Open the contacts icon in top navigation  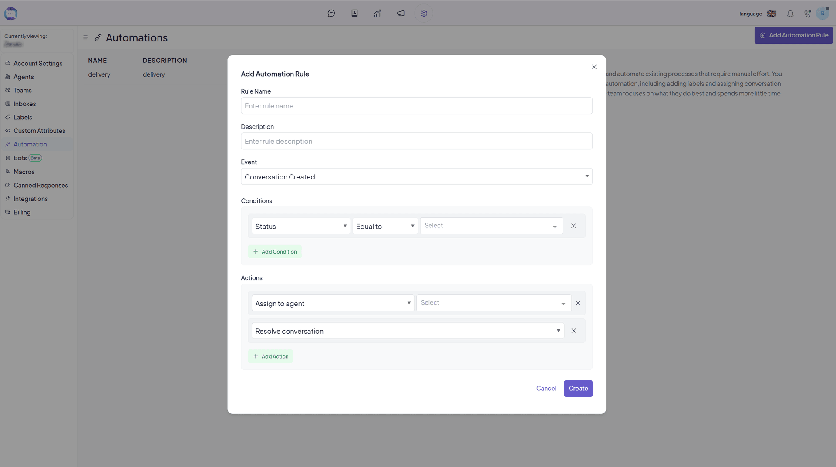pyautogui.click(x=354, y=14)
